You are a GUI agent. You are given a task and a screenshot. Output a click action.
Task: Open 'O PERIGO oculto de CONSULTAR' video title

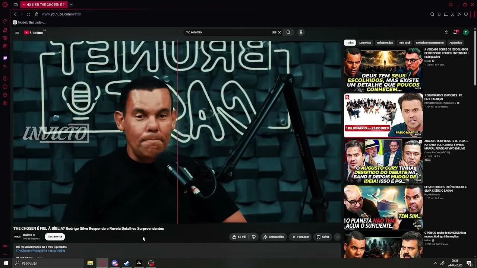coord(445,234)
